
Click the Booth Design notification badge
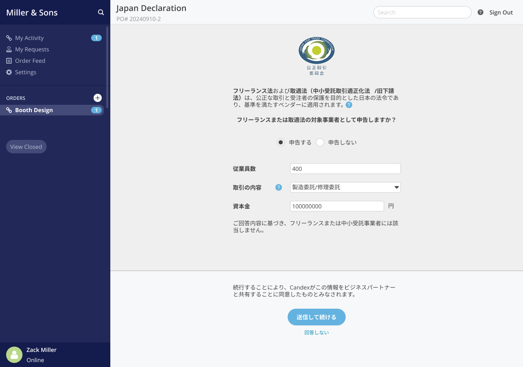[96, 110]
